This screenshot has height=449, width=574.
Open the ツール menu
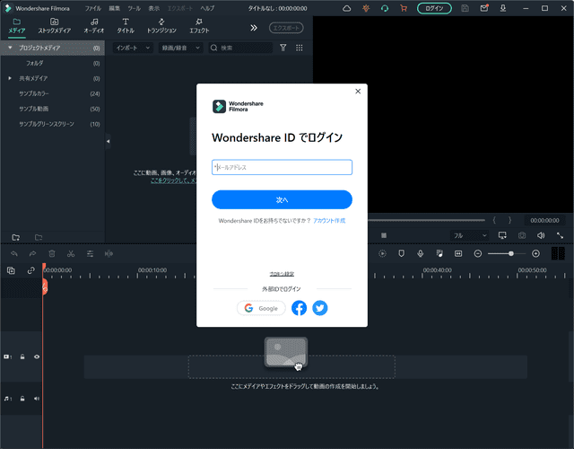(x=134, y=8)
